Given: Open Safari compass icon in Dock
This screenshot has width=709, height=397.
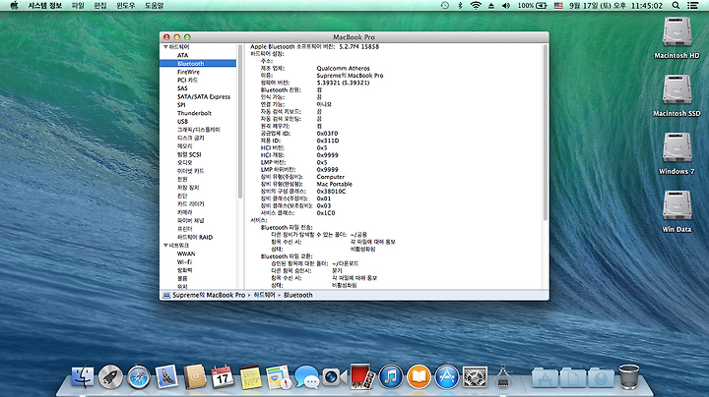Looking at the screenshot, I should [139, 377].
